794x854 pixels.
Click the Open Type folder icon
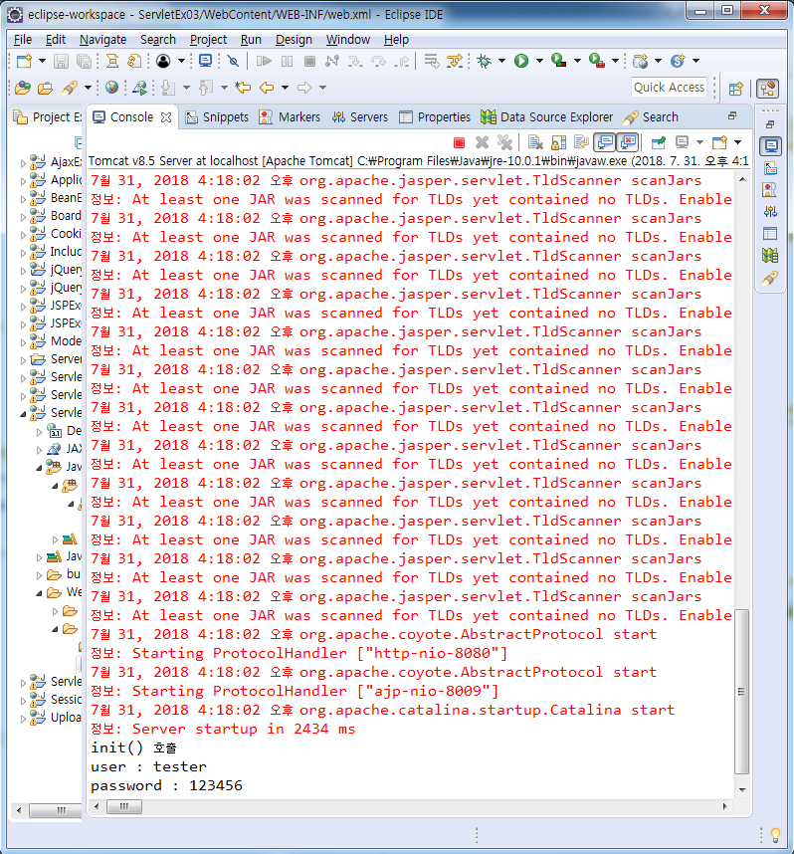coord(23,88)
